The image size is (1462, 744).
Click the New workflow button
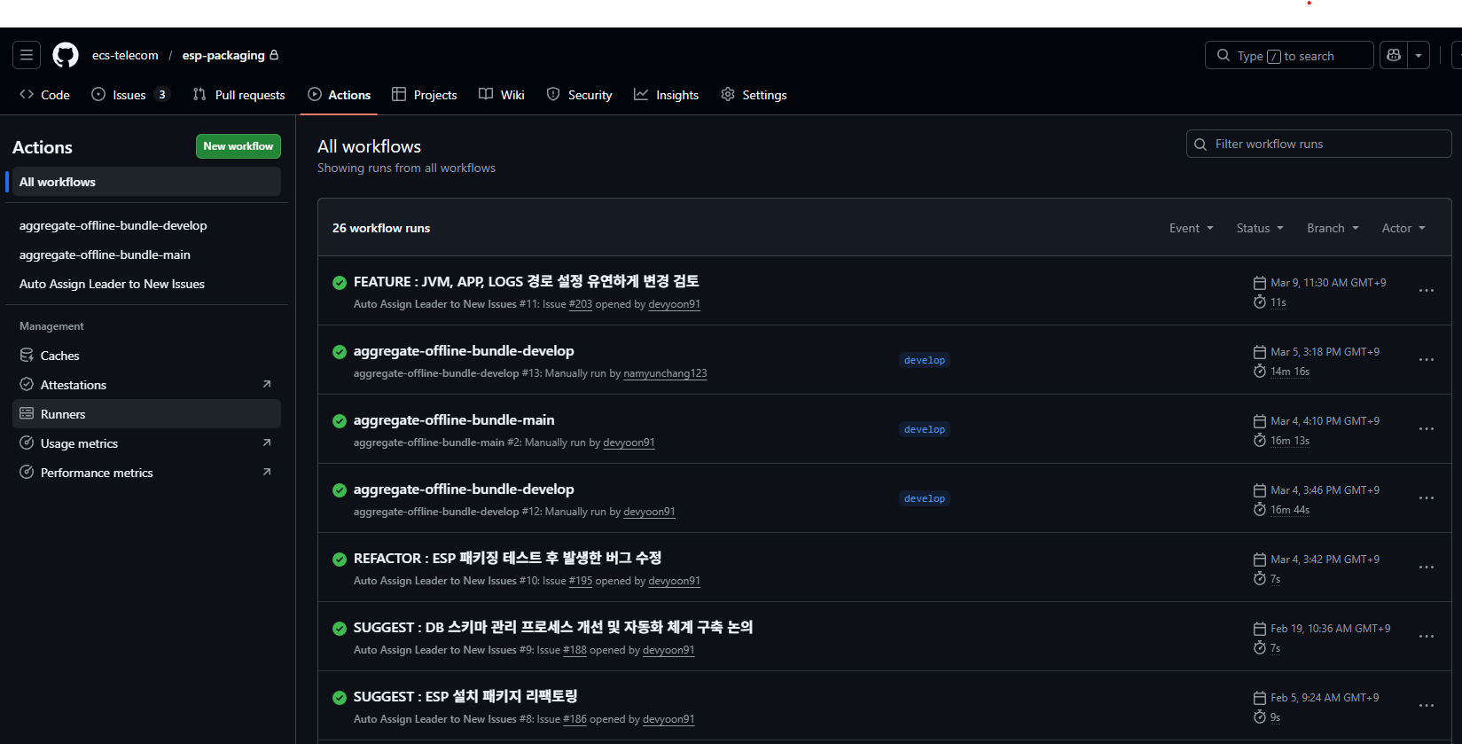pos(238,146)
